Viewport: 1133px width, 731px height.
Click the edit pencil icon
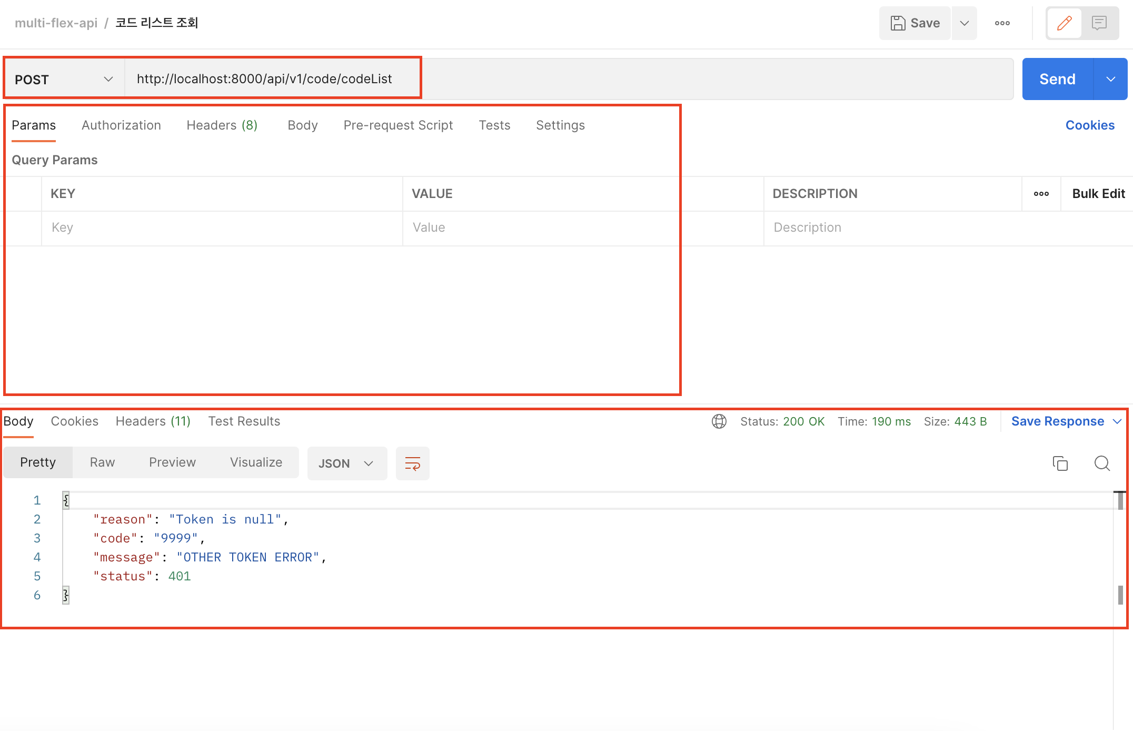pos(1064,23)
